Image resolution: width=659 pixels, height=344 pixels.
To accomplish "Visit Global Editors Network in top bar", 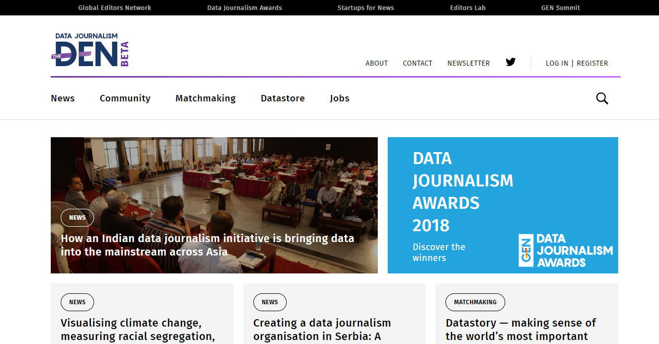I will point(114,7).
